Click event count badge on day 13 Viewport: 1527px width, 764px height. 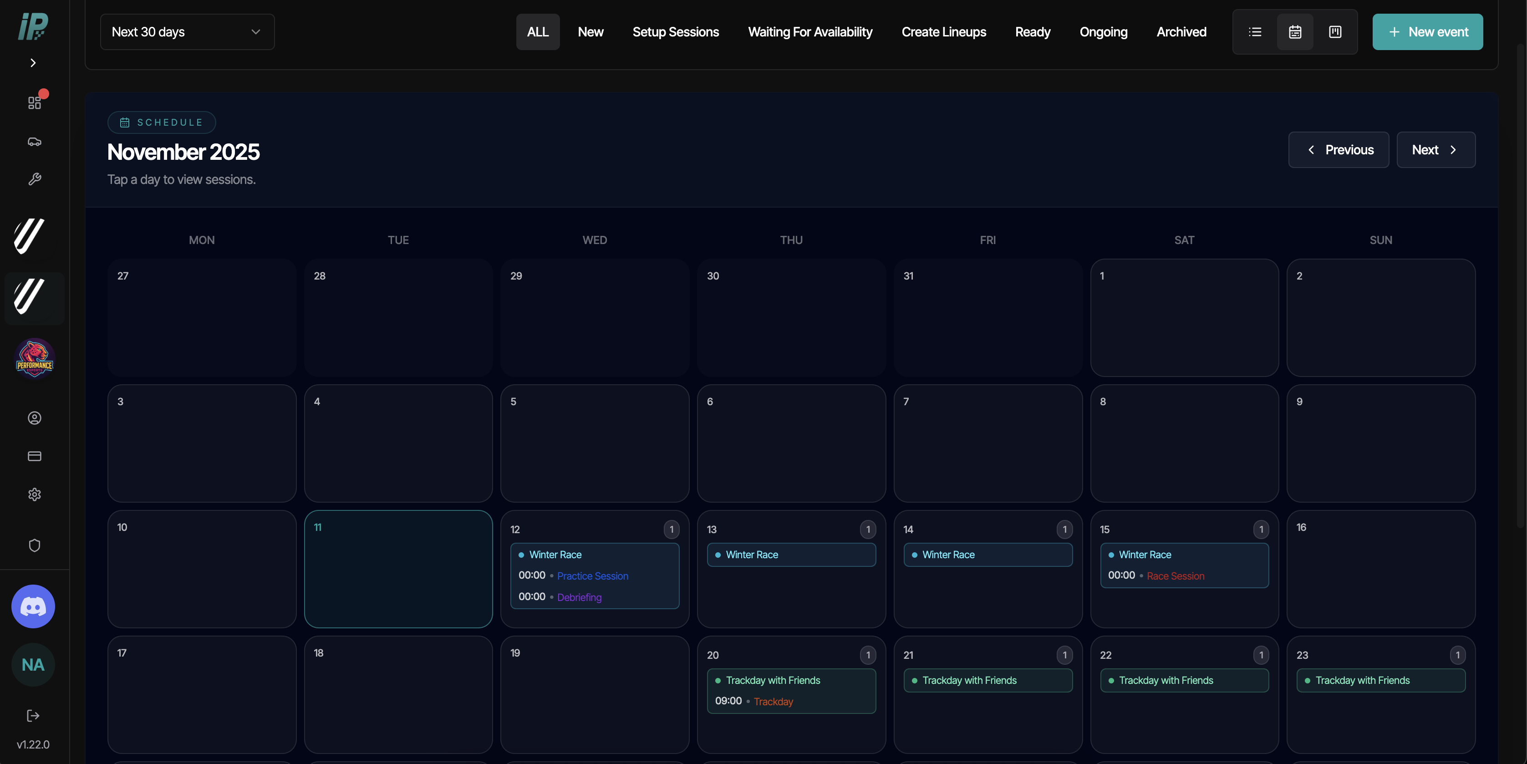coord(868,529)
